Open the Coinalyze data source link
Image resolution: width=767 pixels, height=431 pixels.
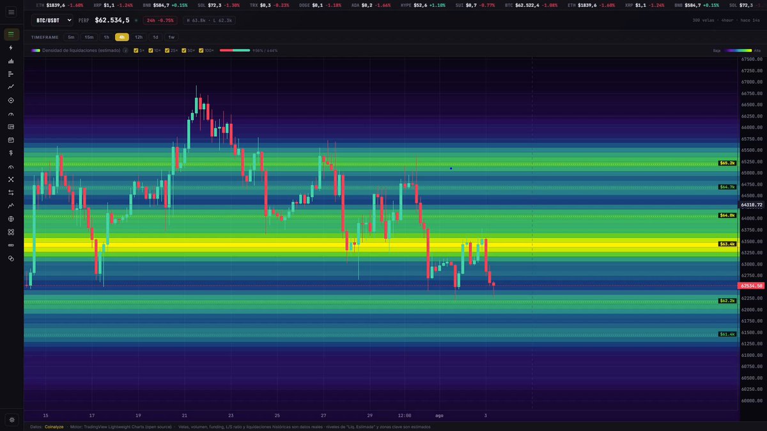click(56, 427)
